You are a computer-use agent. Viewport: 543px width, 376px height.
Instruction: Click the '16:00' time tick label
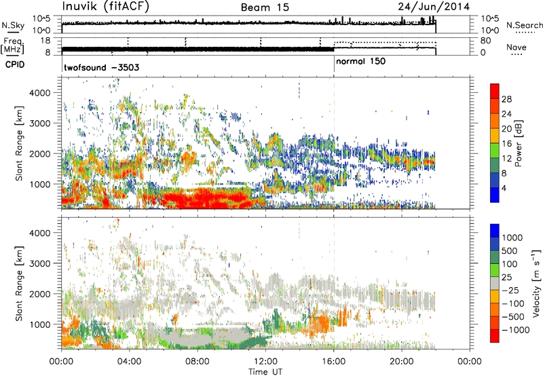pyautogui.click(x=333, y=362)
